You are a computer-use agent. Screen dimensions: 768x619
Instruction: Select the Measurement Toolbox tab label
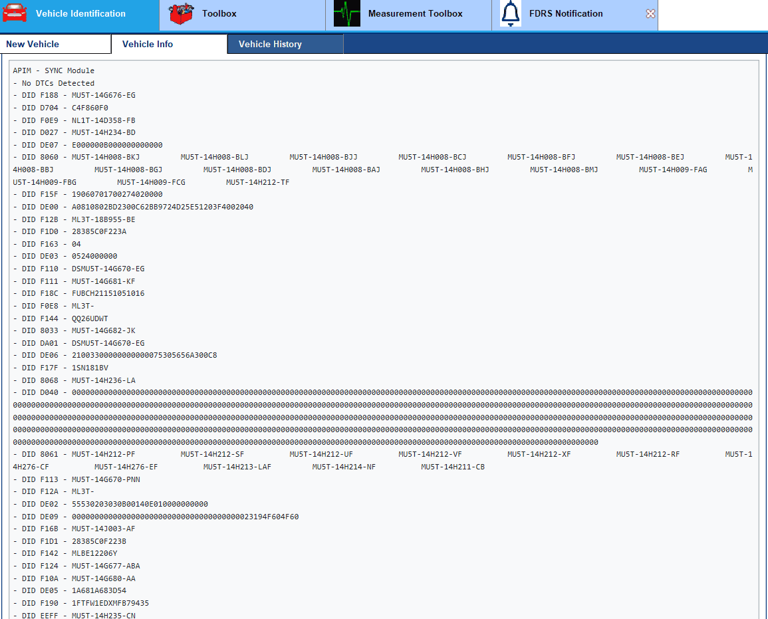pyautogui.click(x=415, y=13)
